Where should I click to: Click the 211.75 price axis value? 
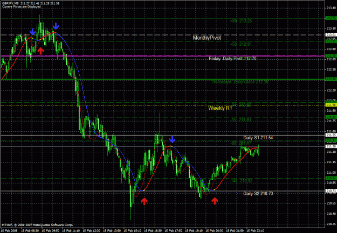point(331,121)
